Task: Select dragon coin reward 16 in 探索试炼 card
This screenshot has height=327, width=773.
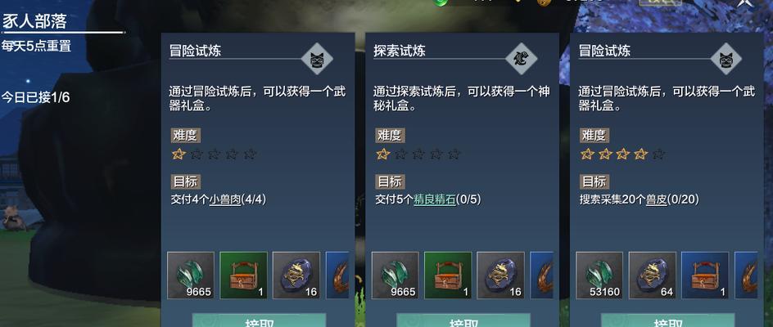Action: (x=501, y=275)
